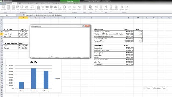Image resolution: width=172 pixels, height=97 pixels.
Task: Switch to the Page Layout tab
Action: coord(22,4)
